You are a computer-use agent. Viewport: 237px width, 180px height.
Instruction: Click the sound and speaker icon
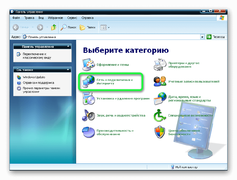point(88,115)
